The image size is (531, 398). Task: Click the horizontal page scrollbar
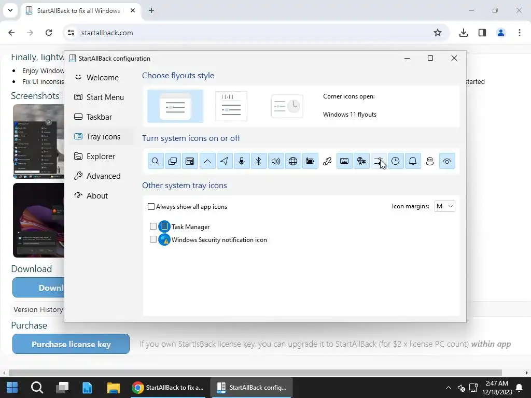(x=255, y=373)
